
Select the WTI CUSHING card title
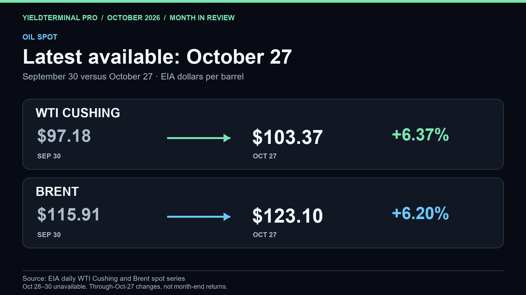click(78, 113)
